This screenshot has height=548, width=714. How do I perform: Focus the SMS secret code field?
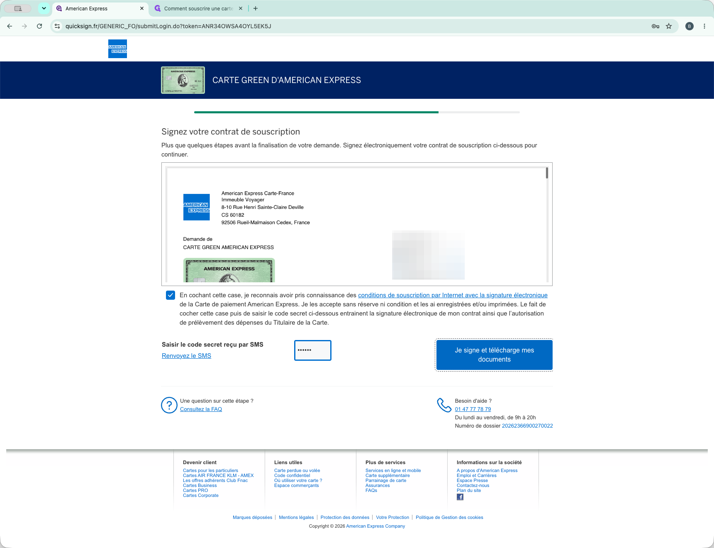[x=313, y=350]
